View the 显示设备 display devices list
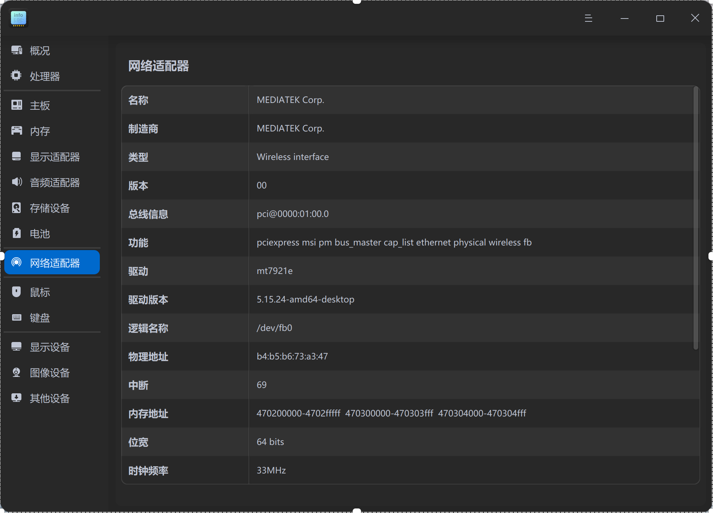The width and height of the screenshot is (713, 513). pos(16,347)
